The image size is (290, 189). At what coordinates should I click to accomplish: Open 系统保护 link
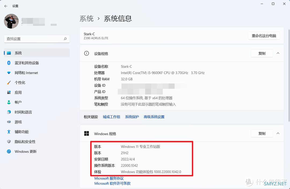tap(132, 117)
